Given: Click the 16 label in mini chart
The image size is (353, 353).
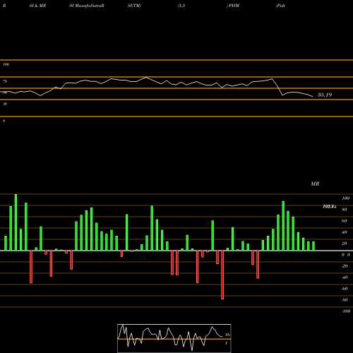Looking at the screenshot, I should click(x=227, y=335).
